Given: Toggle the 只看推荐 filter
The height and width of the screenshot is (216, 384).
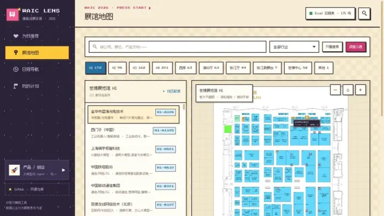Looking at the screenshot, I should (x=332, y=47).
